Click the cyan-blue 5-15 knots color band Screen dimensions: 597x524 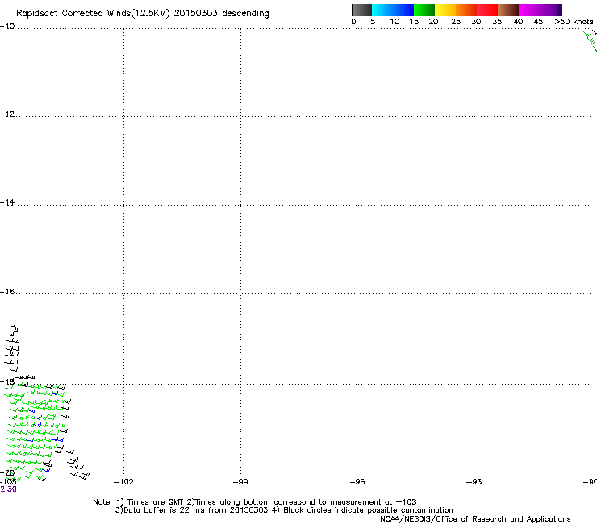point(393,10)
